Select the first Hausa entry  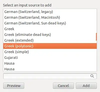point(50,63)
